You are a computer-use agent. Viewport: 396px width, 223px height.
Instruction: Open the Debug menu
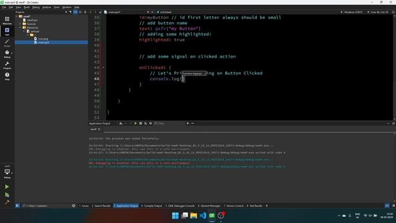[x=36, y=7]
